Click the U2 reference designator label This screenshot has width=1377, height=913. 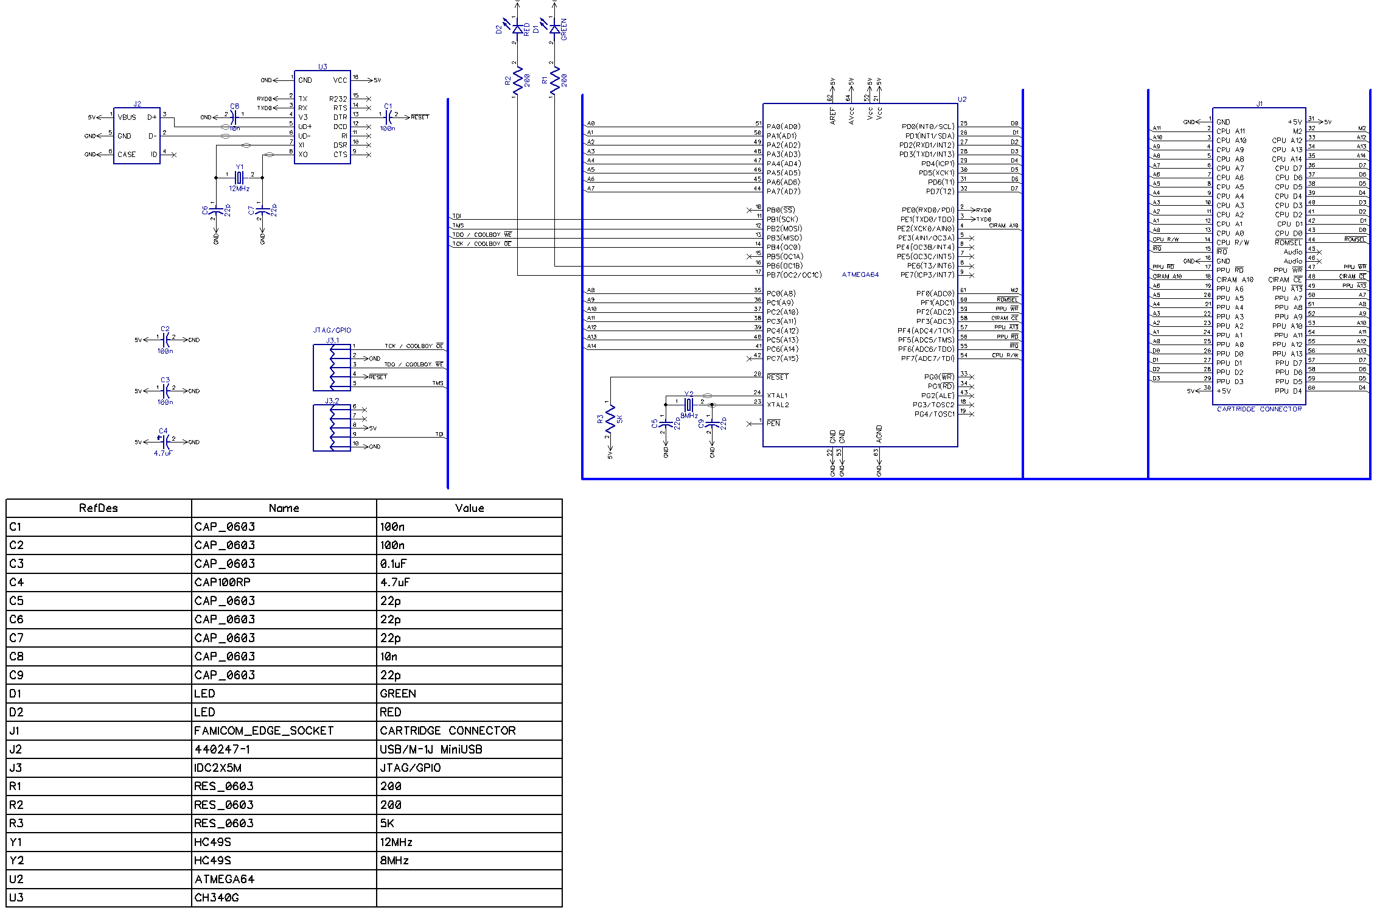pos(962,99)
